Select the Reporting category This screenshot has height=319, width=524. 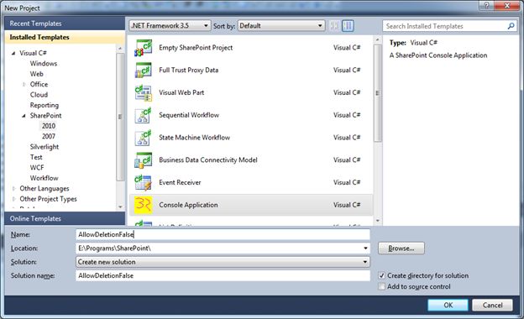click(x=45, y=105)
